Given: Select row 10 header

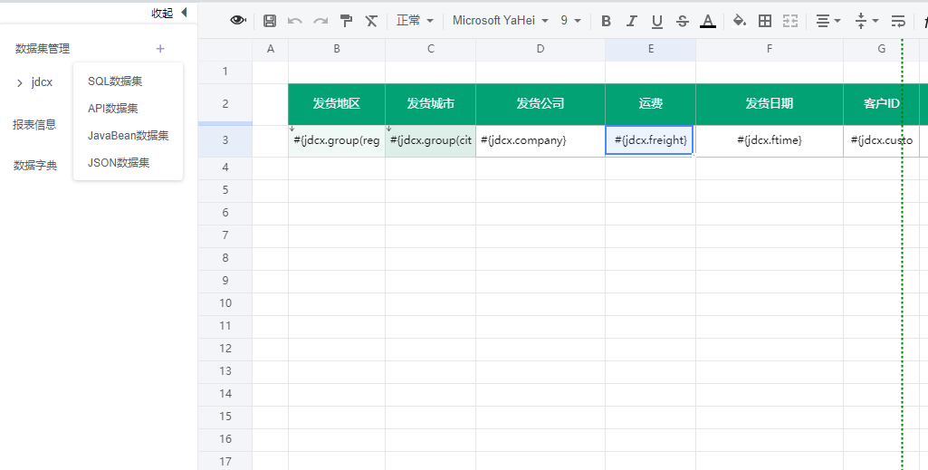Looking at the screenshot, I should (x=225, y=303).
